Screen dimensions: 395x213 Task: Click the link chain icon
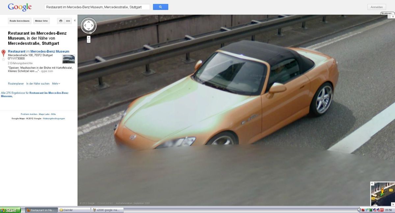point(68,21)
